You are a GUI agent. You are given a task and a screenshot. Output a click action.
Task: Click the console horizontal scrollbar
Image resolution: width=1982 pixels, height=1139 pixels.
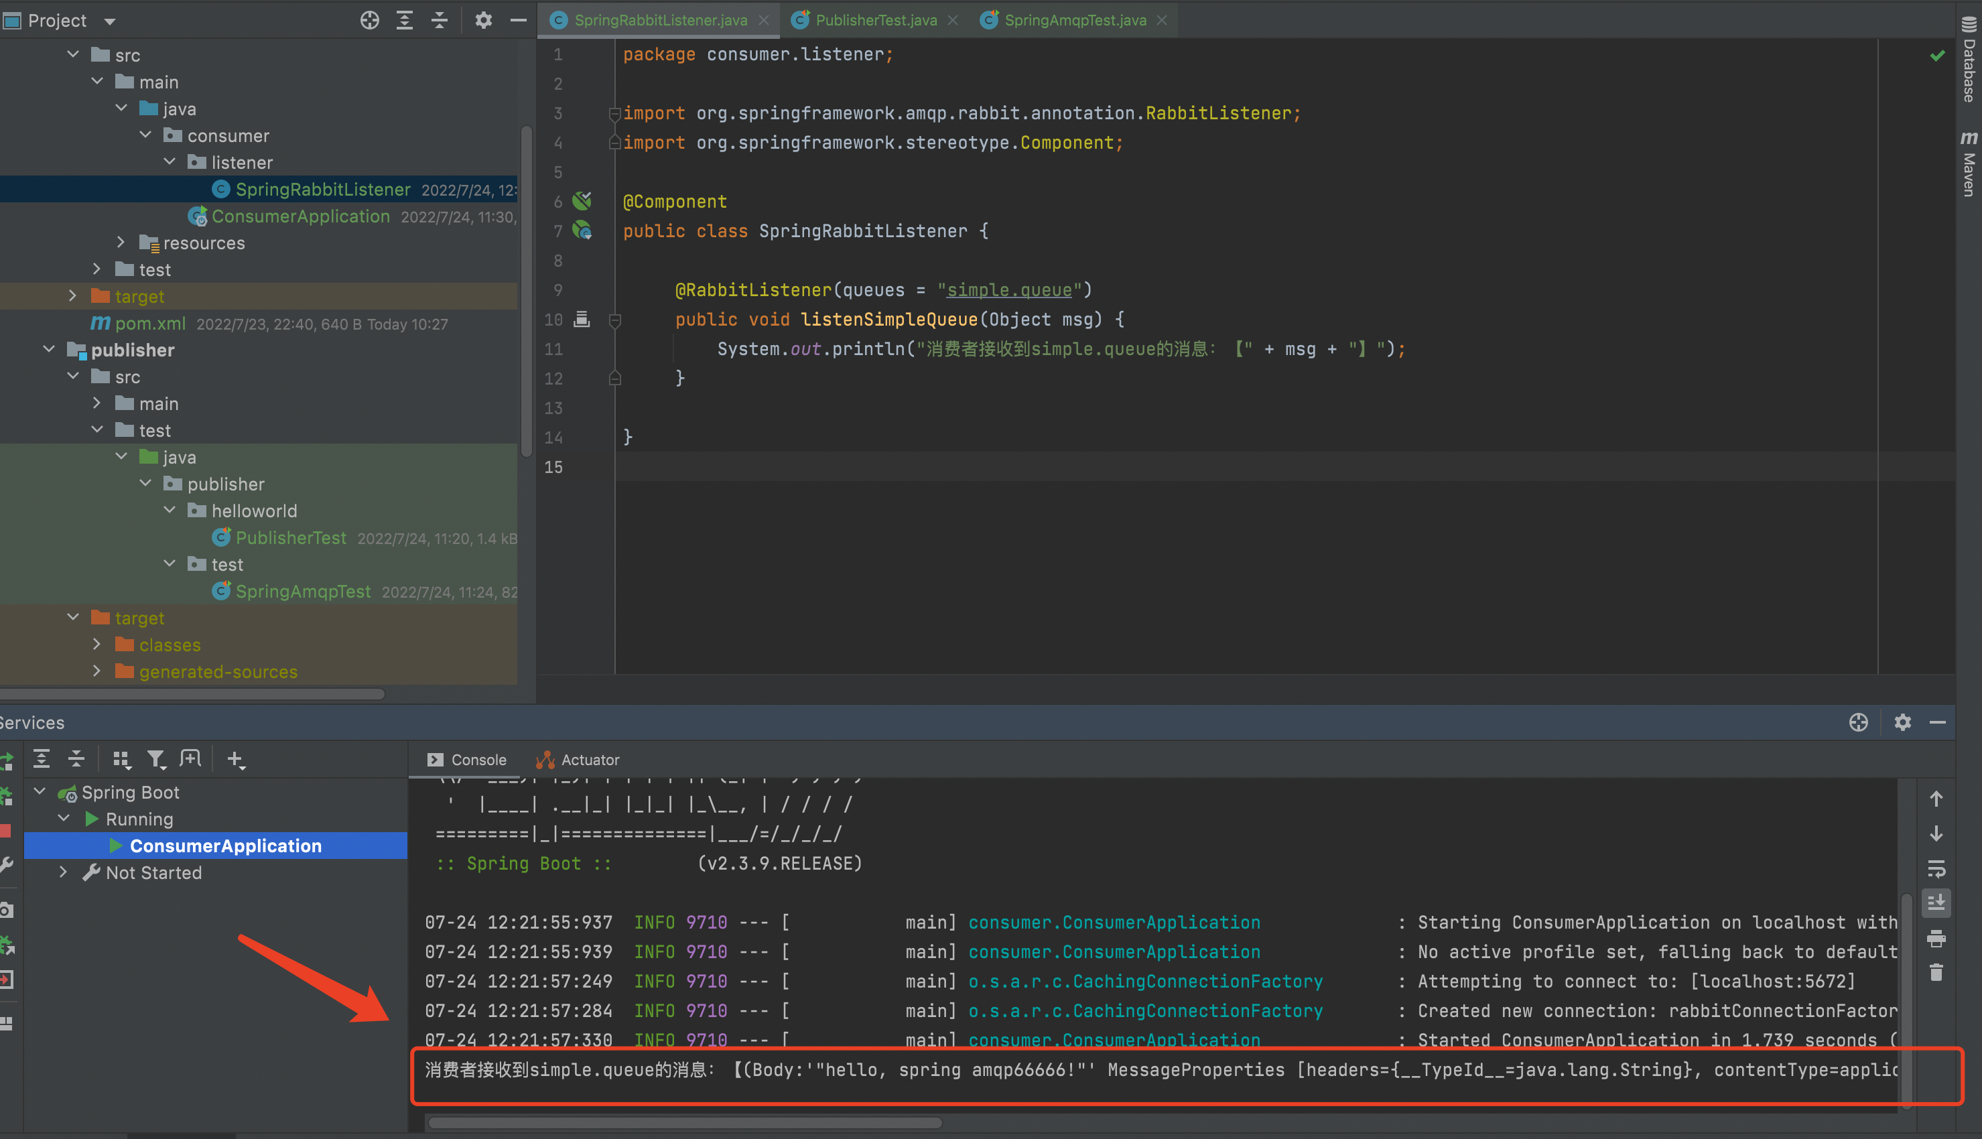[x=684, y=1122]
